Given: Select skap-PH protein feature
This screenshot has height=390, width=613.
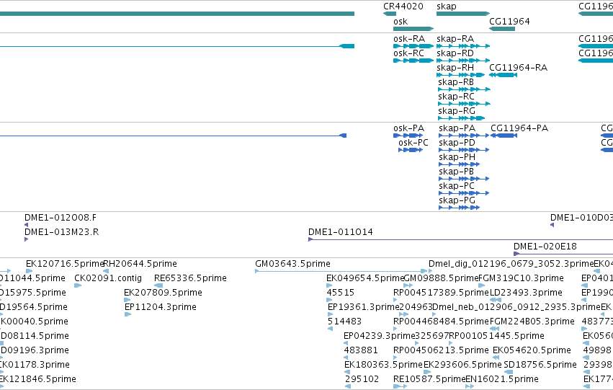Looking at the screenshot, I should click(x=459, y=164).
